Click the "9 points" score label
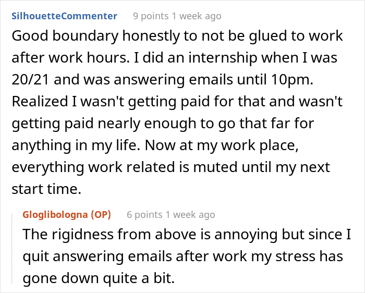Image resolution: width=365 pixels, height=293 pixels. (x=151, y=16)
